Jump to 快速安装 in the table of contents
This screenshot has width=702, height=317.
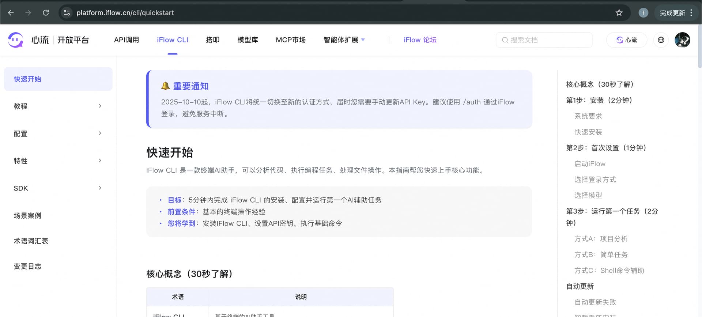[x=588, y=132]
